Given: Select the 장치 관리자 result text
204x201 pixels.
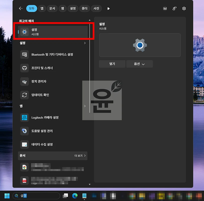Looking at the screenshot, I should click(x=39, y=81).
